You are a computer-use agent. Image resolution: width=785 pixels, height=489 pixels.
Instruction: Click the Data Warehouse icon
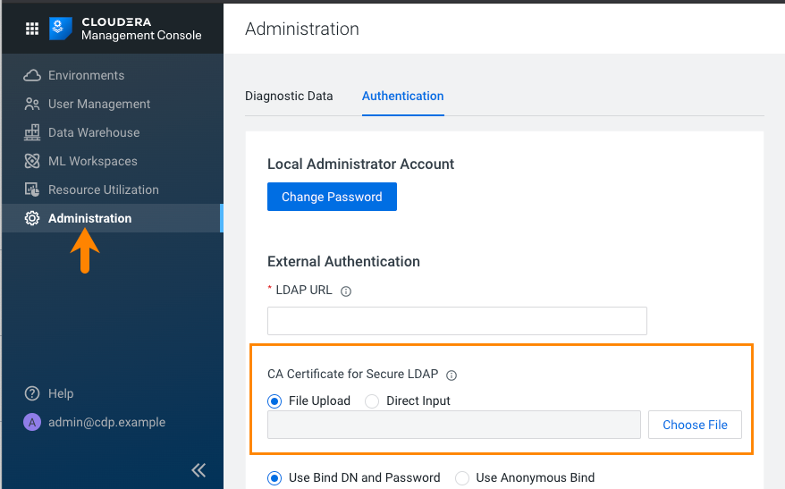32,133
